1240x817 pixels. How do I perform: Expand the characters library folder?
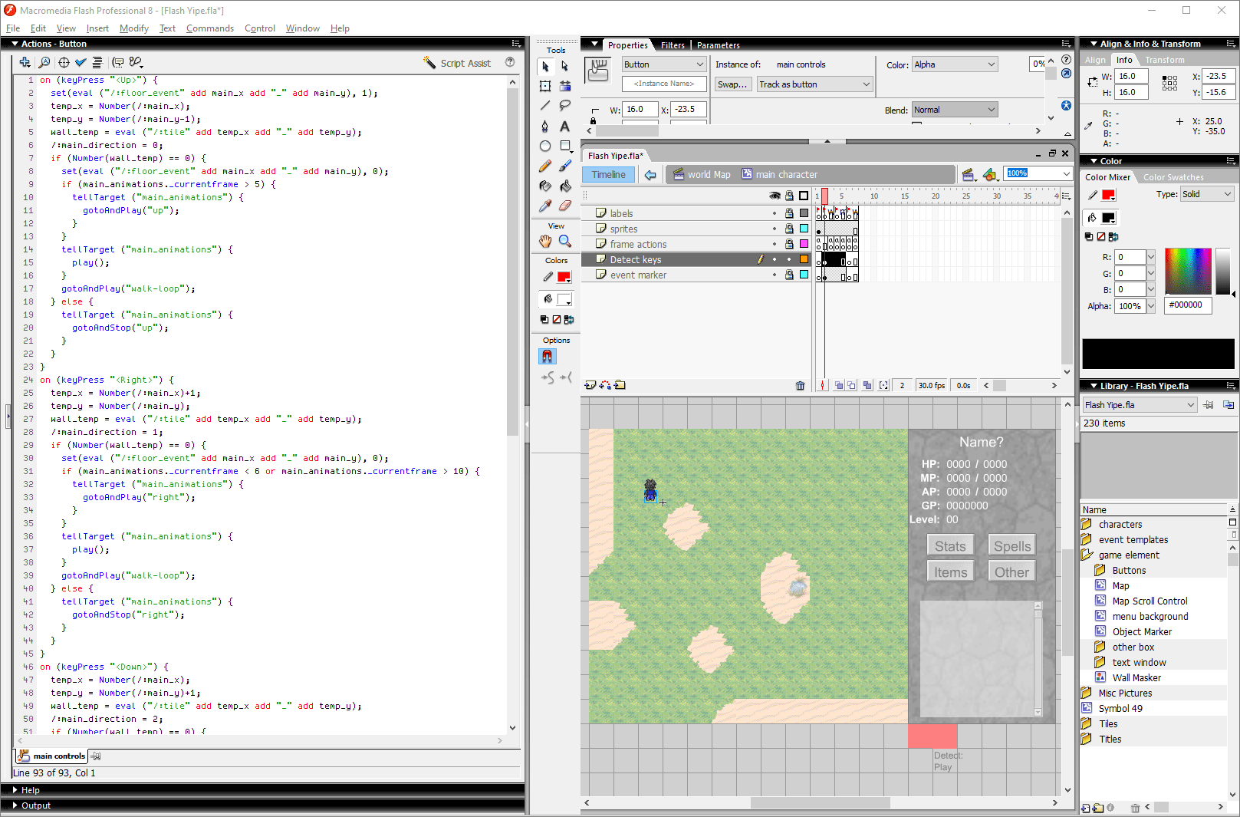pyautogui.click(x=1086, y=525)
